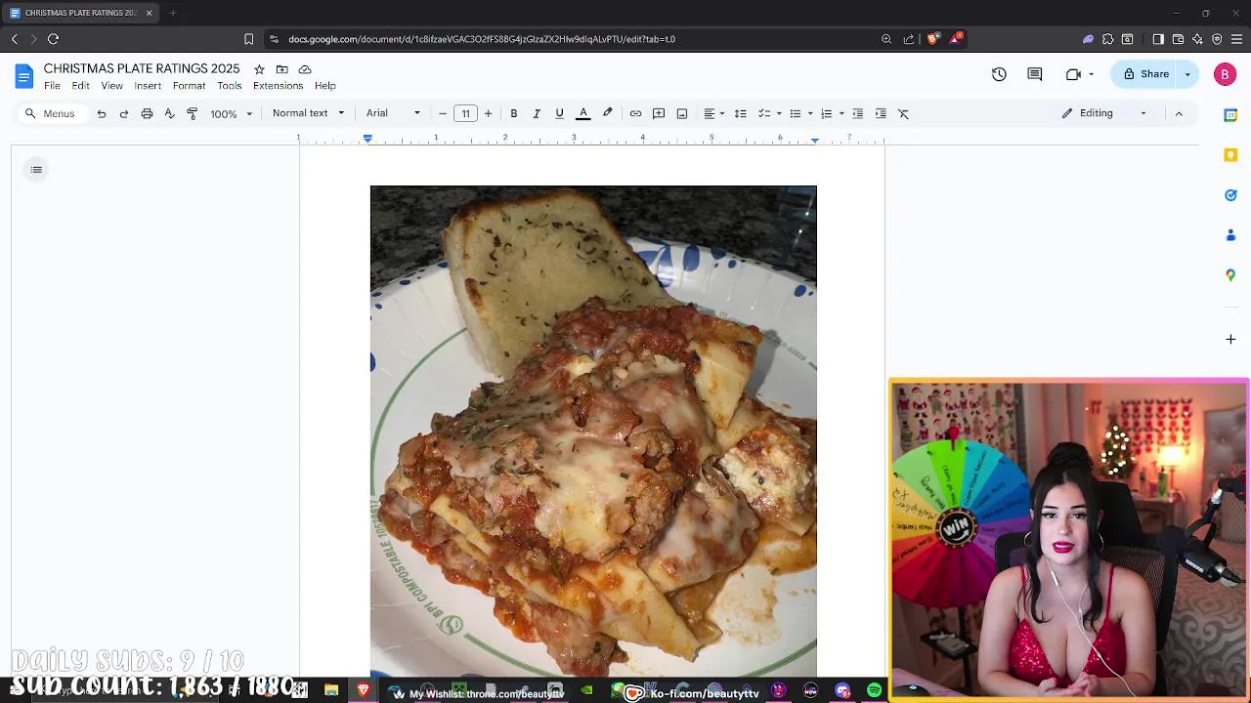Redo the last action
The height and width of the screenshot is (703, 1251).
point(123,113)
